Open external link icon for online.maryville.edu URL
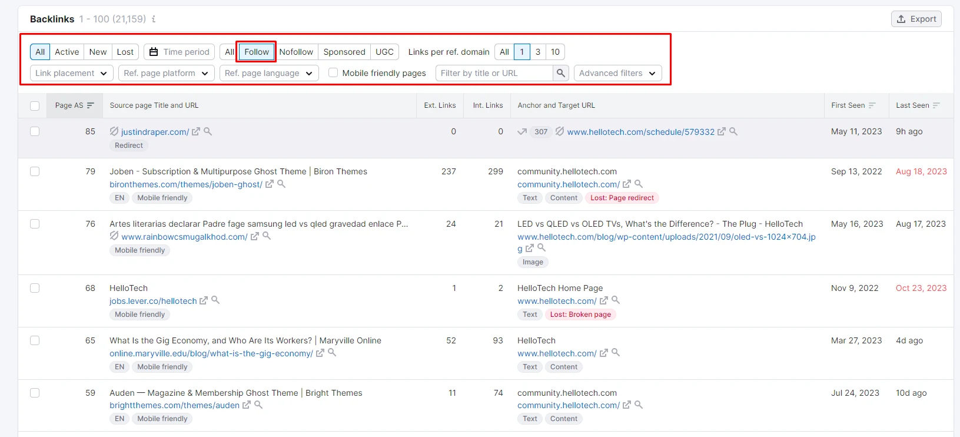 click(x=320, y=353)
